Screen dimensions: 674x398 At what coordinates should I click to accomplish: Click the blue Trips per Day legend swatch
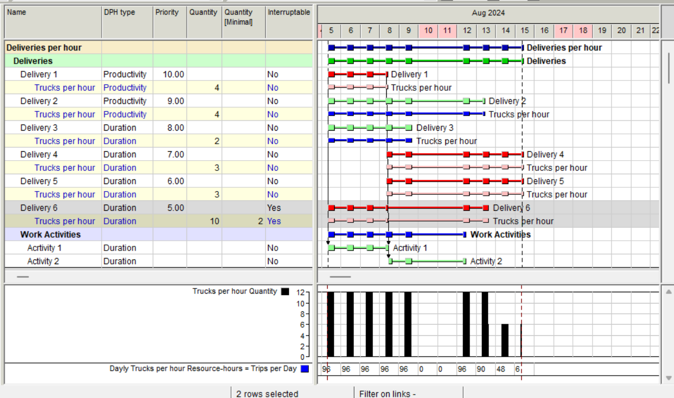[305, 369]
